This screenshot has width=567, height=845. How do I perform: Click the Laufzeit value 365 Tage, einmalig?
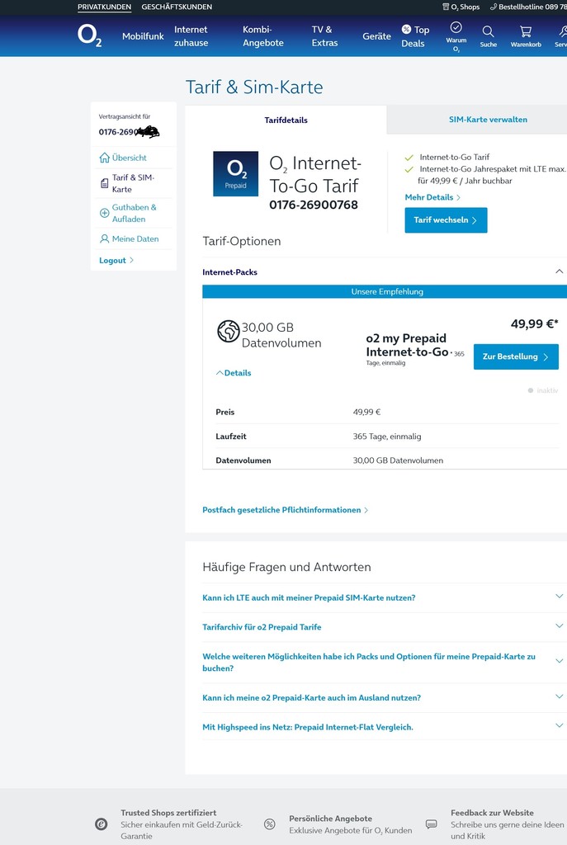(387, 436)
